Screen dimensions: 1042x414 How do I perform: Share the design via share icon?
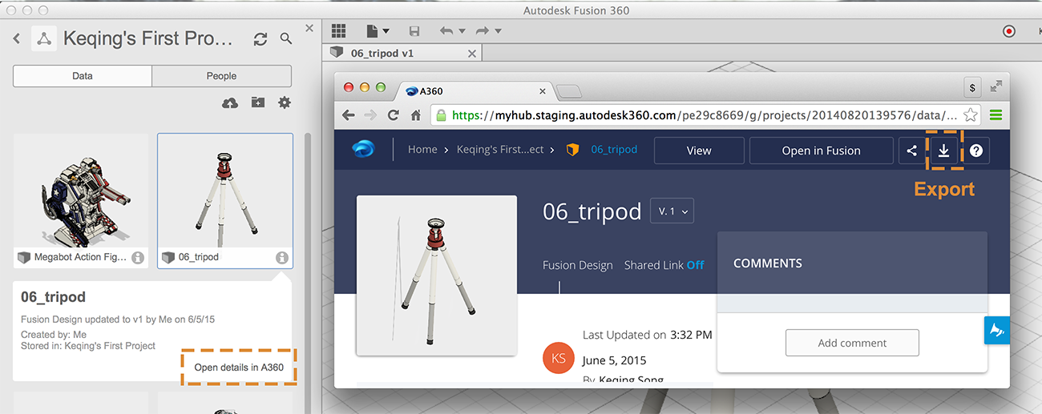coord(911,151)
